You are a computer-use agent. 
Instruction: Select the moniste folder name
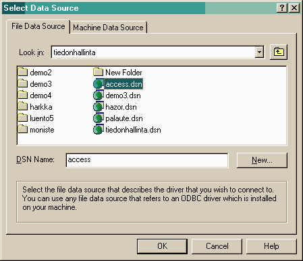42,130
